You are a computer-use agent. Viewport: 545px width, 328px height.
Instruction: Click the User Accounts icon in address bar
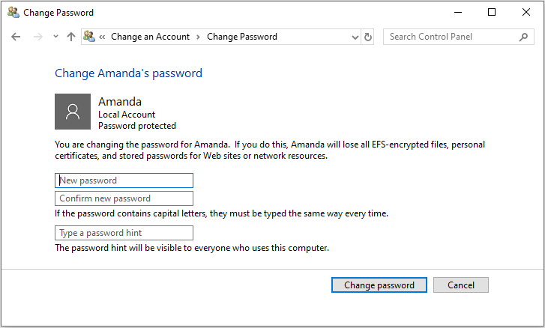89,37
